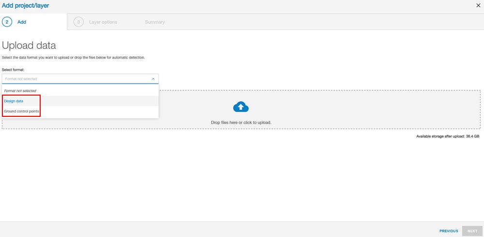Choose 'Design data' from the format list
Viewport: 484px width, 237px height.
pyautogui.click(x=14, y=101)
